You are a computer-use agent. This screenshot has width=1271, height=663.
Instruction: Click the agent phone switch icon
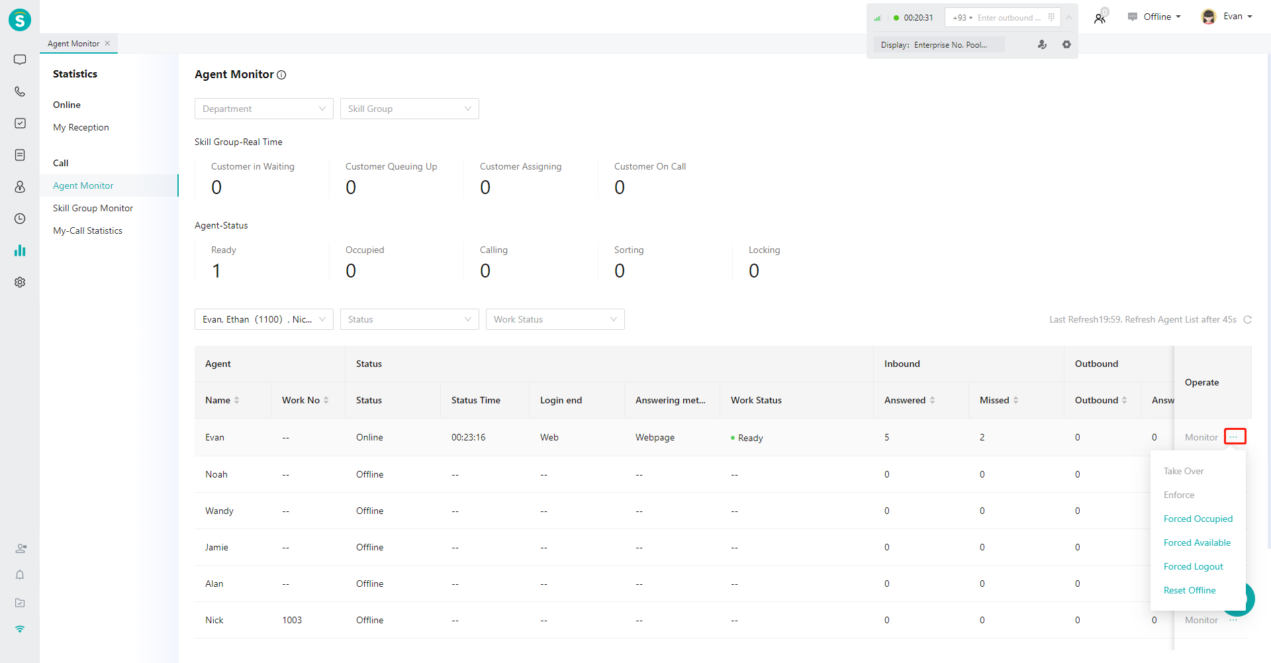pyautogui.click(x=1042, y=44)
